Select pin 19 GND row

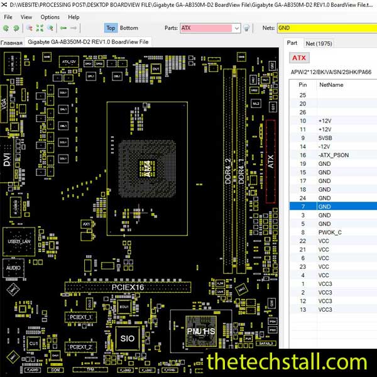pos(333,164)
